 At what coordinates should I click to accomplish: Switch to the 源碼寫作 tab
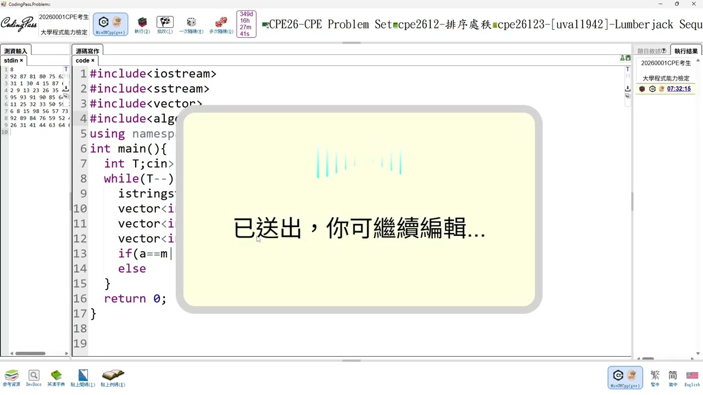click(87, 51)
